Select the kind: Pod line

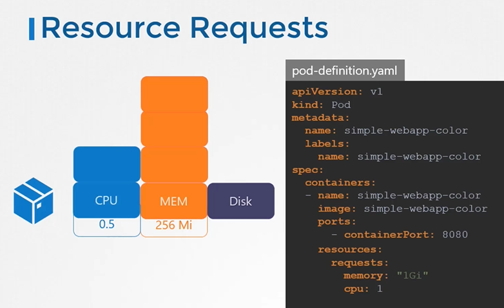point(320,104)
